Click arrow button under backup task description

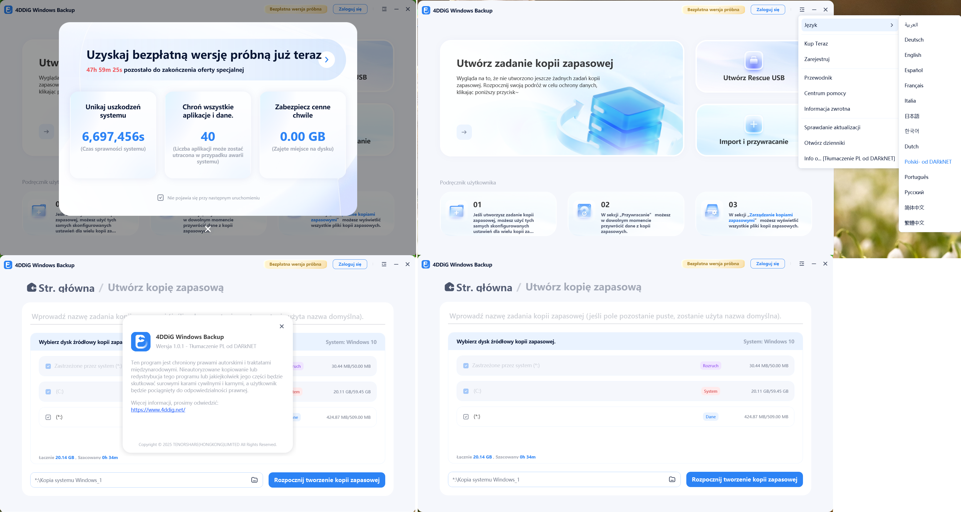[x=464, y=132]
